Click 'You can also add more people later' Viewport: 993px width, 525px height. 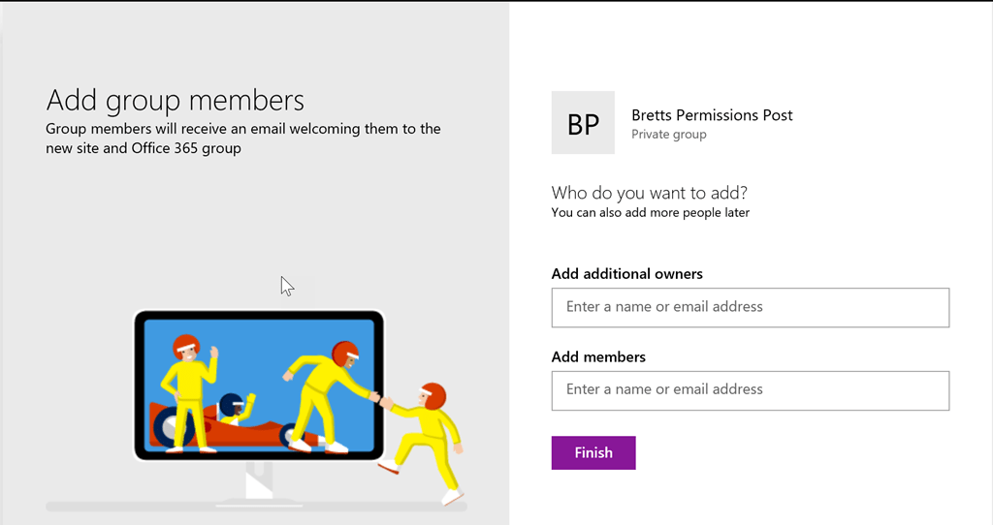point(651,212)
